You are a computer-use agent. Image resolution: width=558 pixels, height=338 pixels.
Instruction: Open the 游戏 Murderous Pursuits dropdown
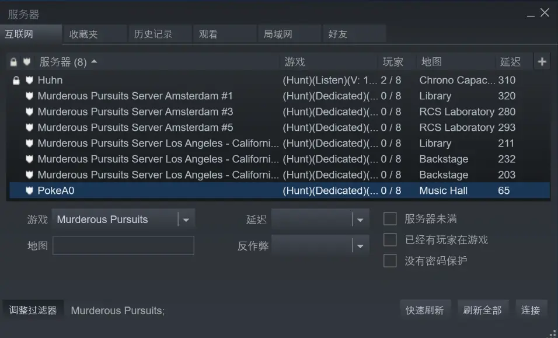coord(123,219)
